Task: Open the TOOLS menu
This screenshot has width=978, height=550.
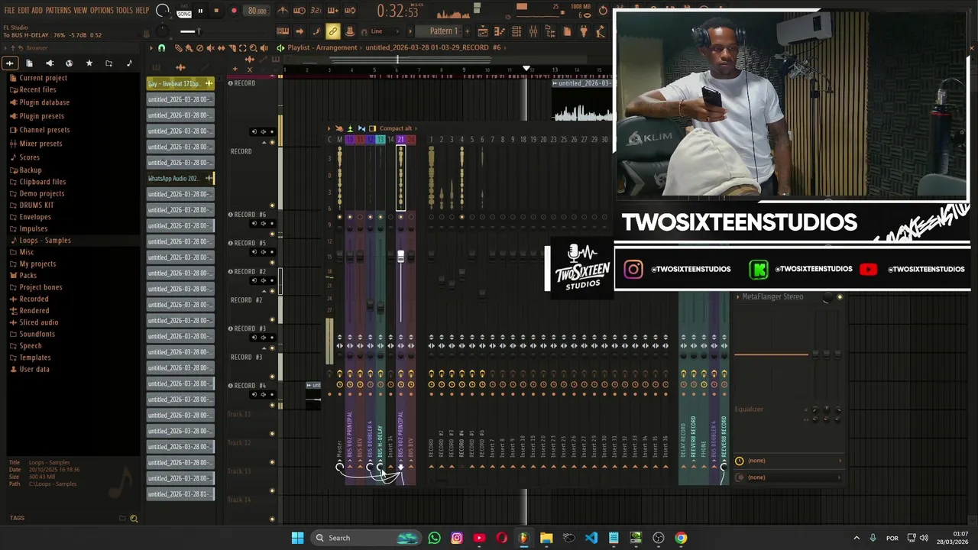Action: point(125,11)
